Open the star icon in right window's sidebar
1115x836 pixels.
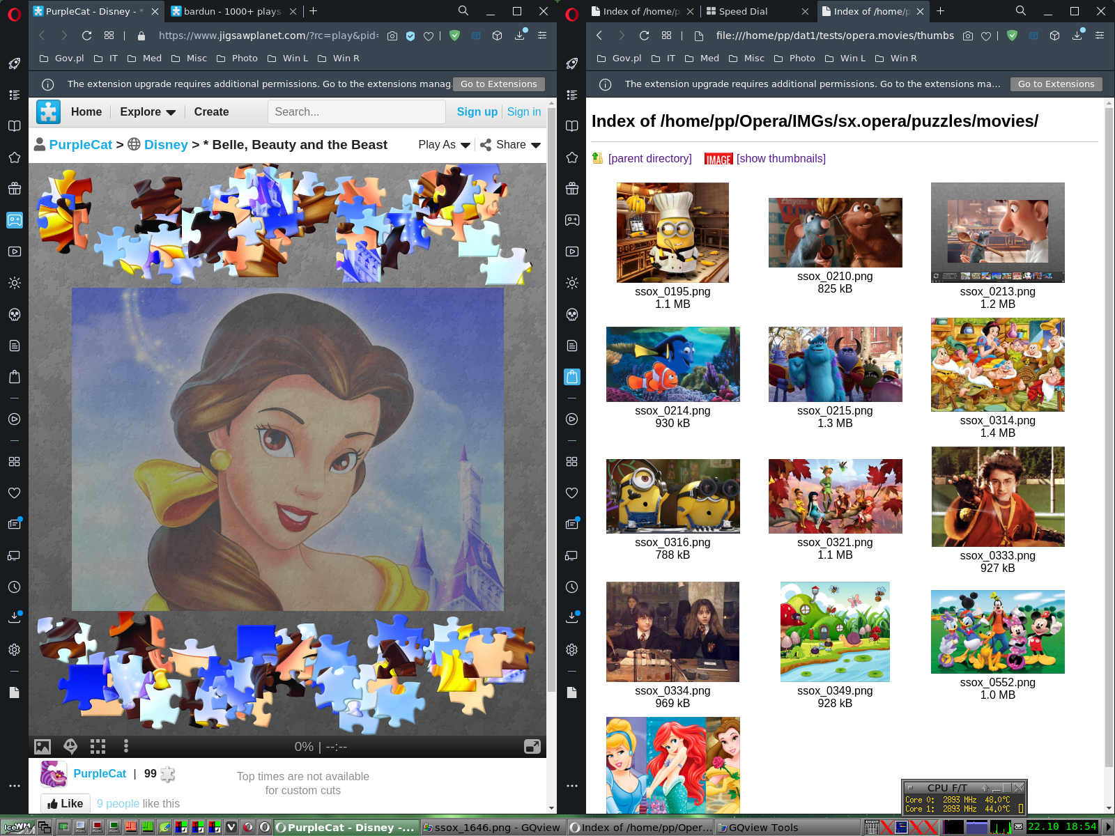(572, 157)
